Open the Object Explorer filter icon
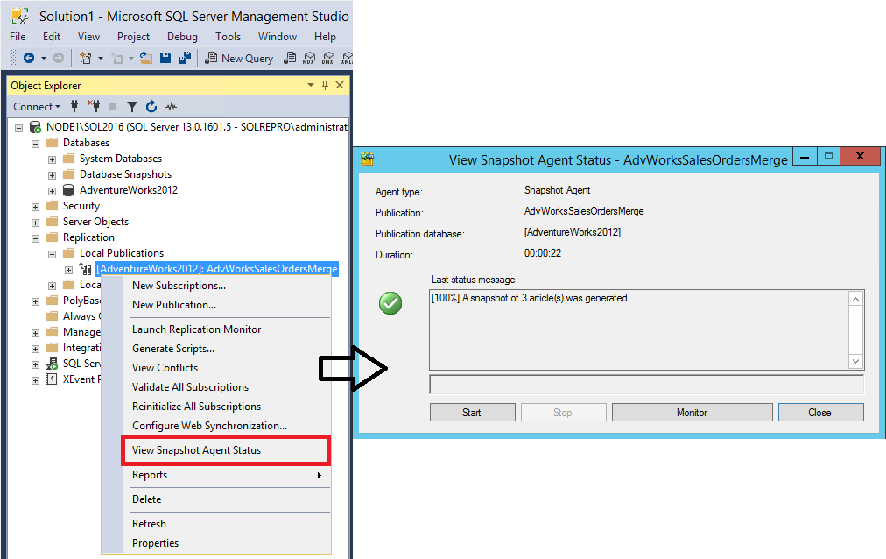The width and height of the screenshot is (886, 559). tap(131, 106)
